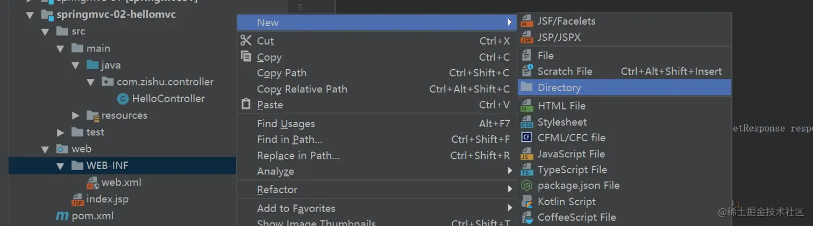Click the JavaScript File icon
Viewport: 813px width, 226px height.
(x=527, y=154)
